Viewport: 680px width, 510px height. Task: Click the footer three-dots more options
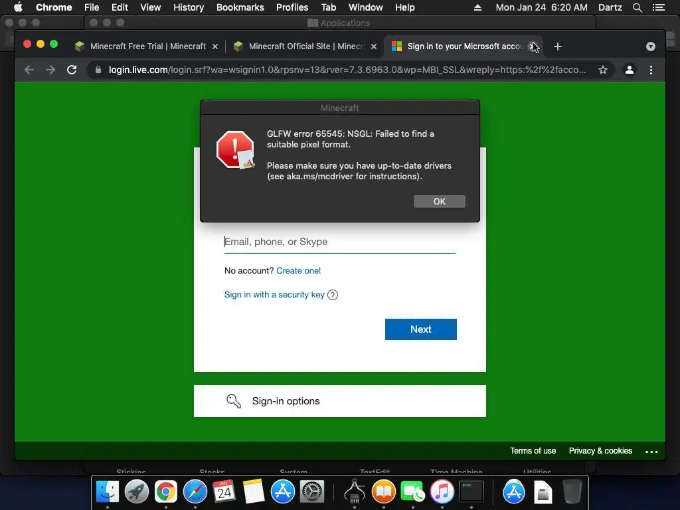tap(651, 452)
